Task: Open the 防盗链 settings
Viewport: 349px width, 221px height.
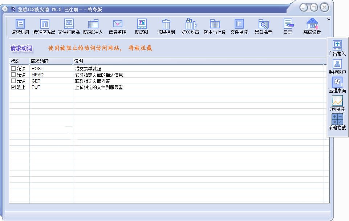Action: point(142,27)
